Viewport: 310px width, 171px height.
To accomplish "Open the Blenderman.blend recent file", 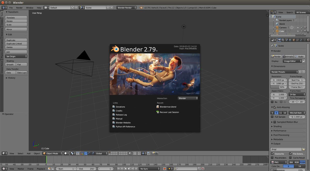I will tap(168, 107).
